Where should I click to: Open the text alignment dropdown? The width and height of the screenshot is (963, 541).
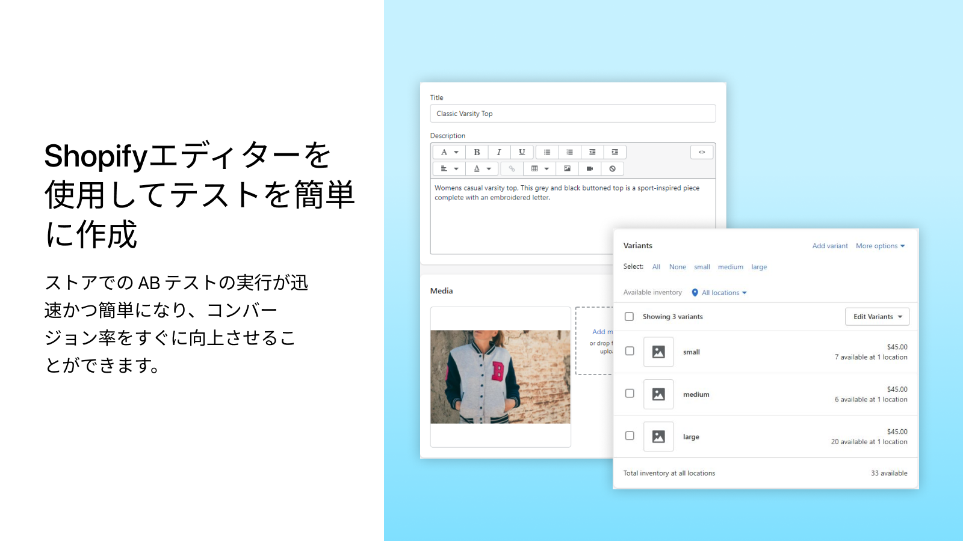[x=450, y=169]
